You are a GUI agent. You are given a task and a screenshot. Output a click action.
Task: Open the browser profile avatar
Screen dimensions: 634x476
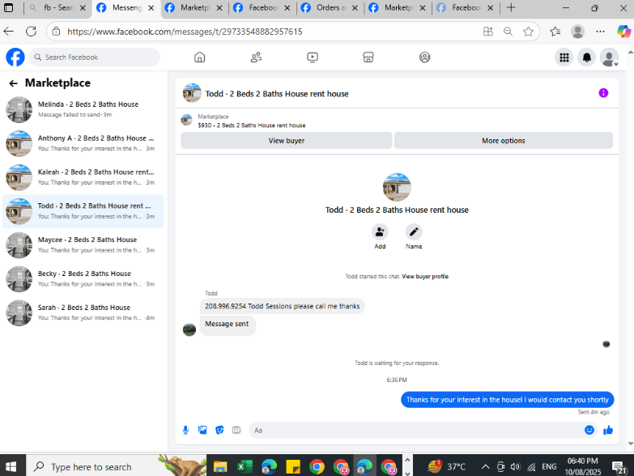tap(578, 32)
